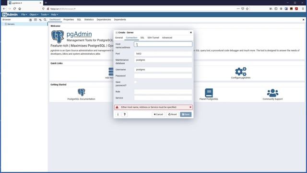The height and width of the screenshot is (173, 307).
Task: Click the large pgAdmin elephant logo
Action: click(58, 37)
